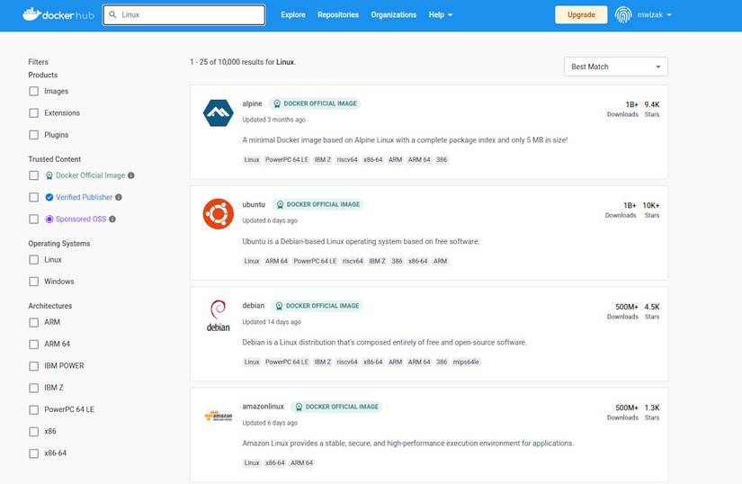
Task: Open the alpine image link
Action: (x=252, y=103)
